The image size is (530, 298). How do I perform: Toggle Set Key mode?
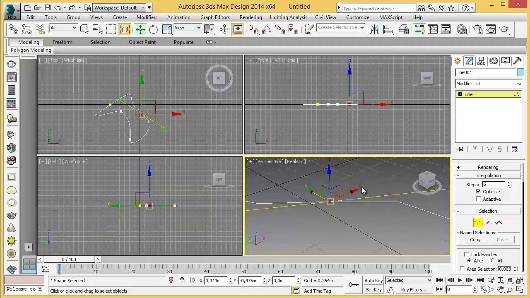373,290
